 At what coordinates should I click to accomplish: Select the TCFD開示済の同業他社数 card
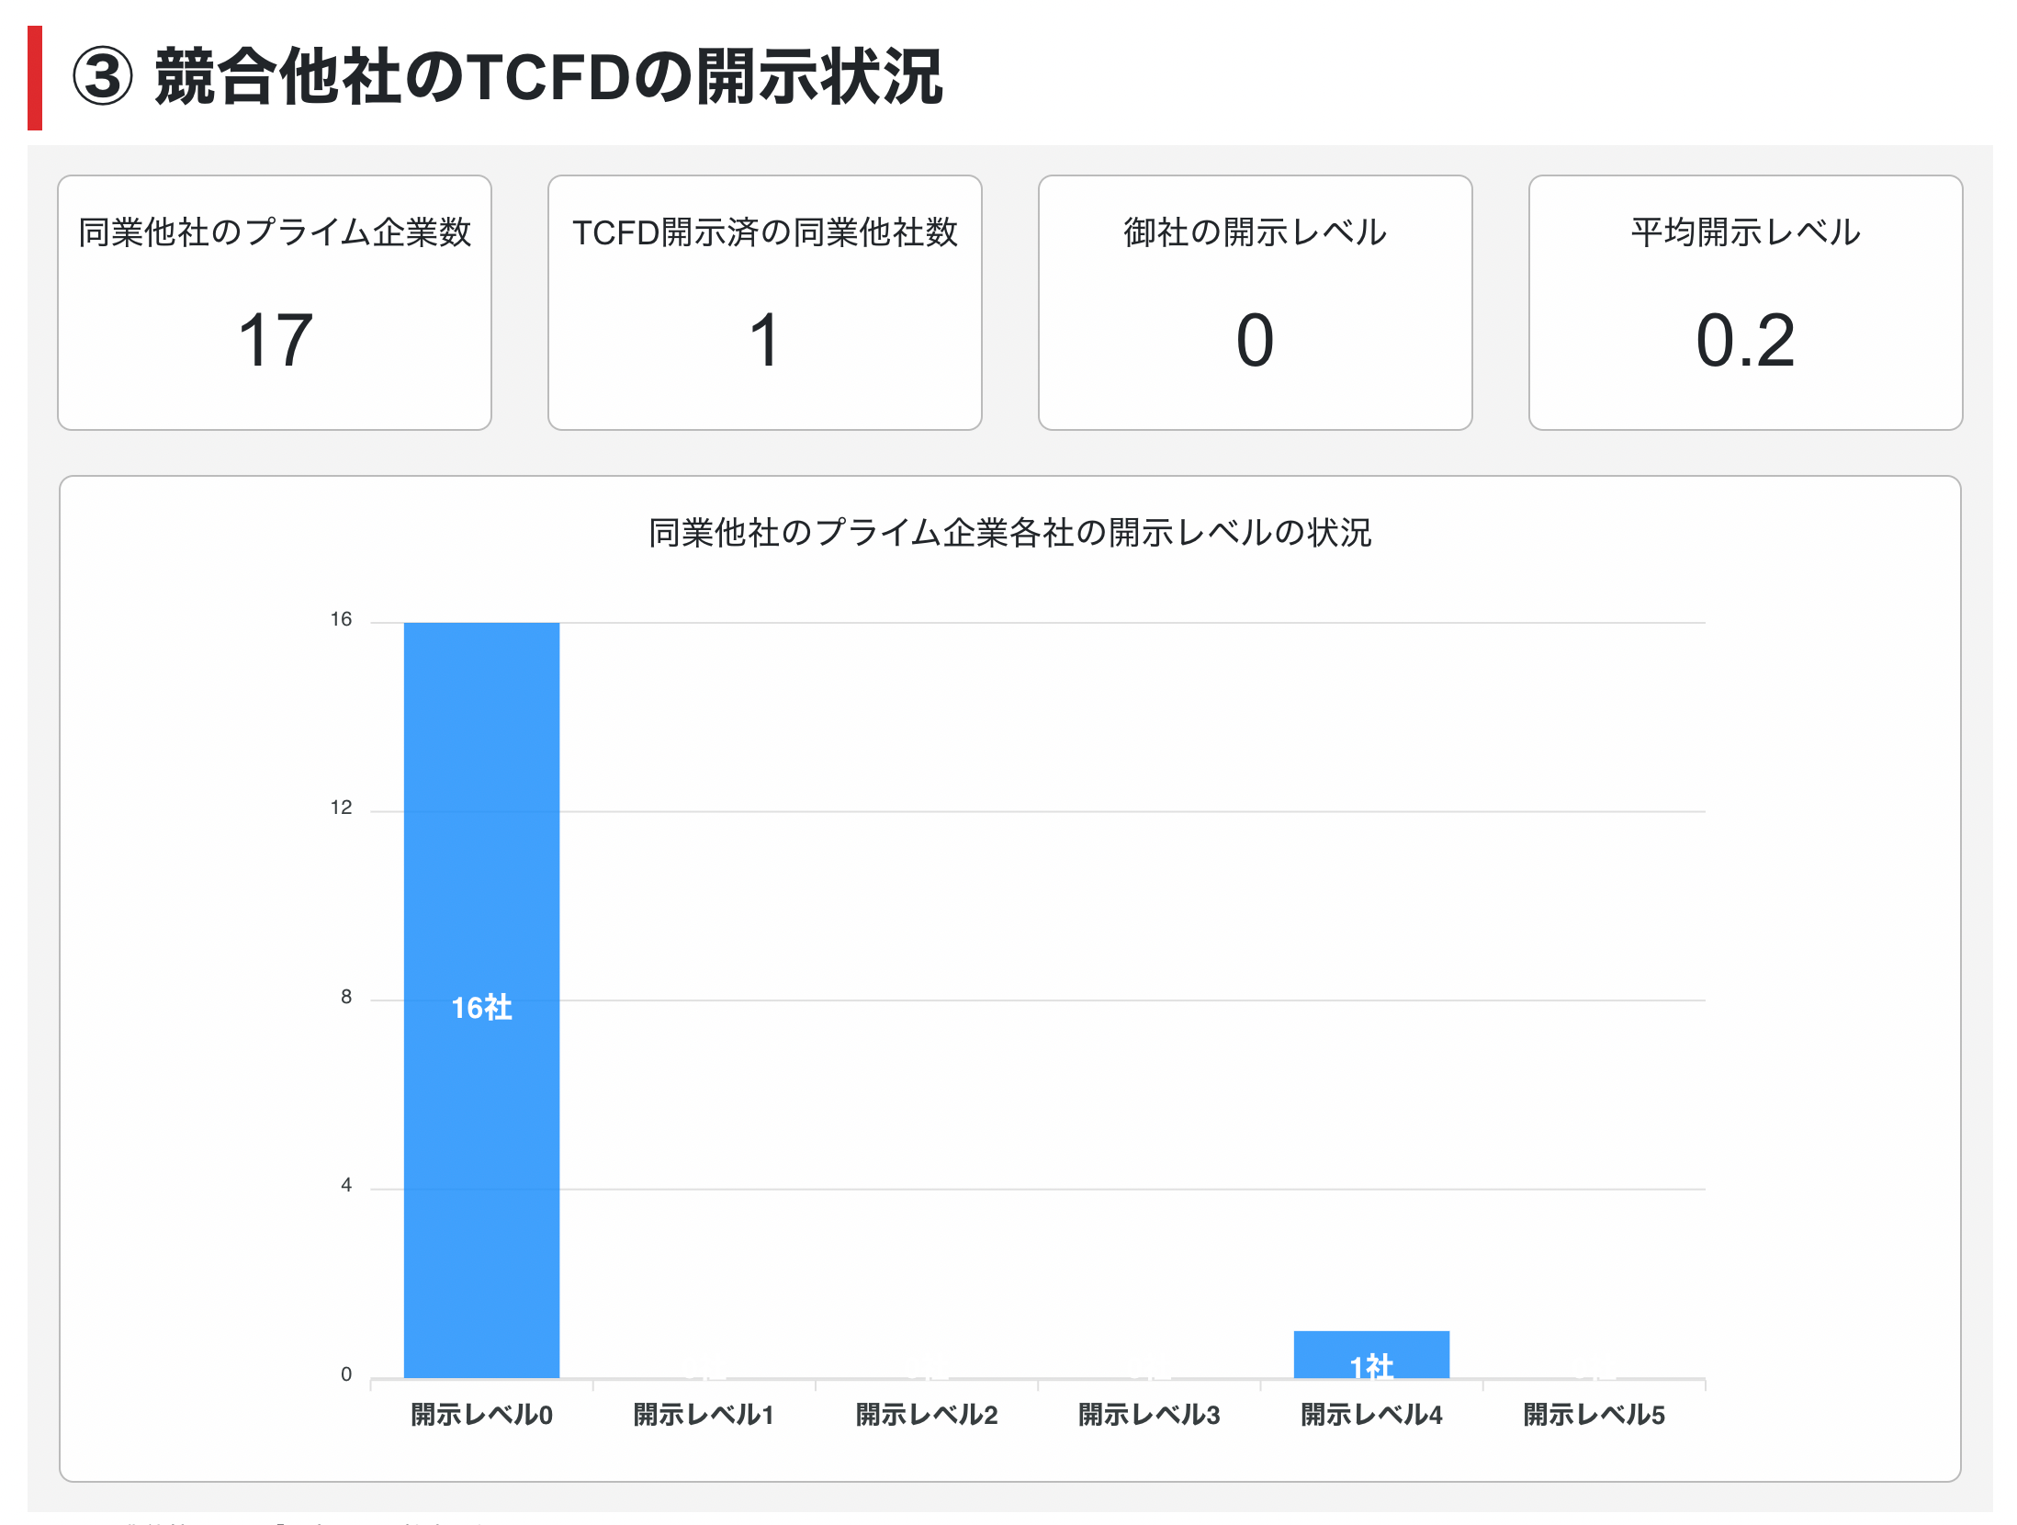[764, 302]
